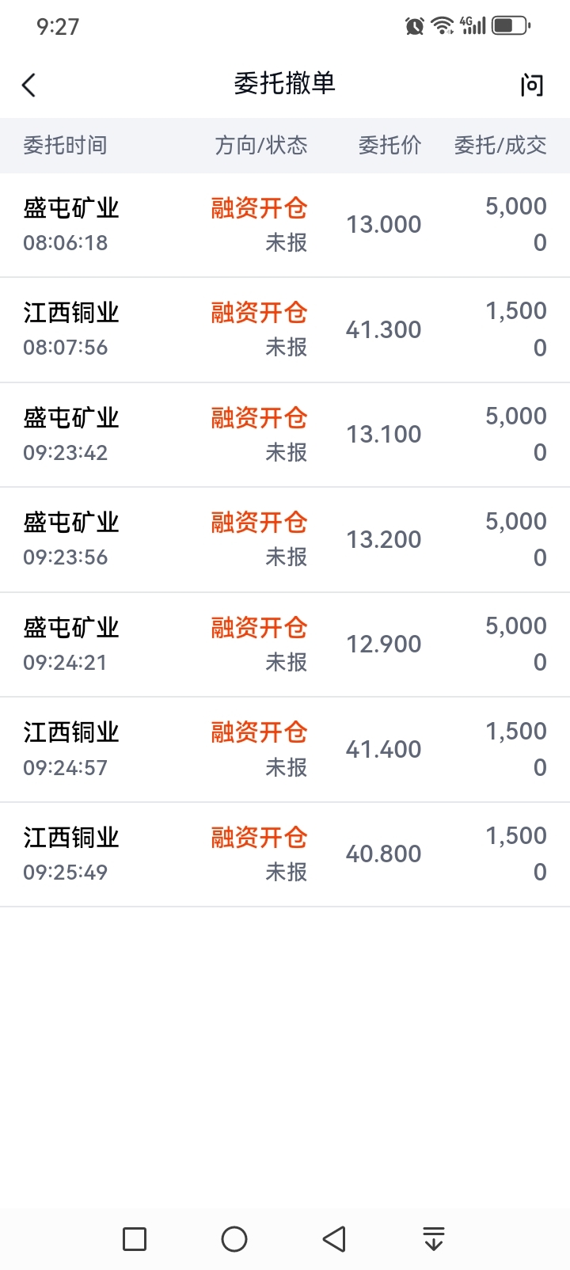Tap the 委托时间 column header

(65, 146)
